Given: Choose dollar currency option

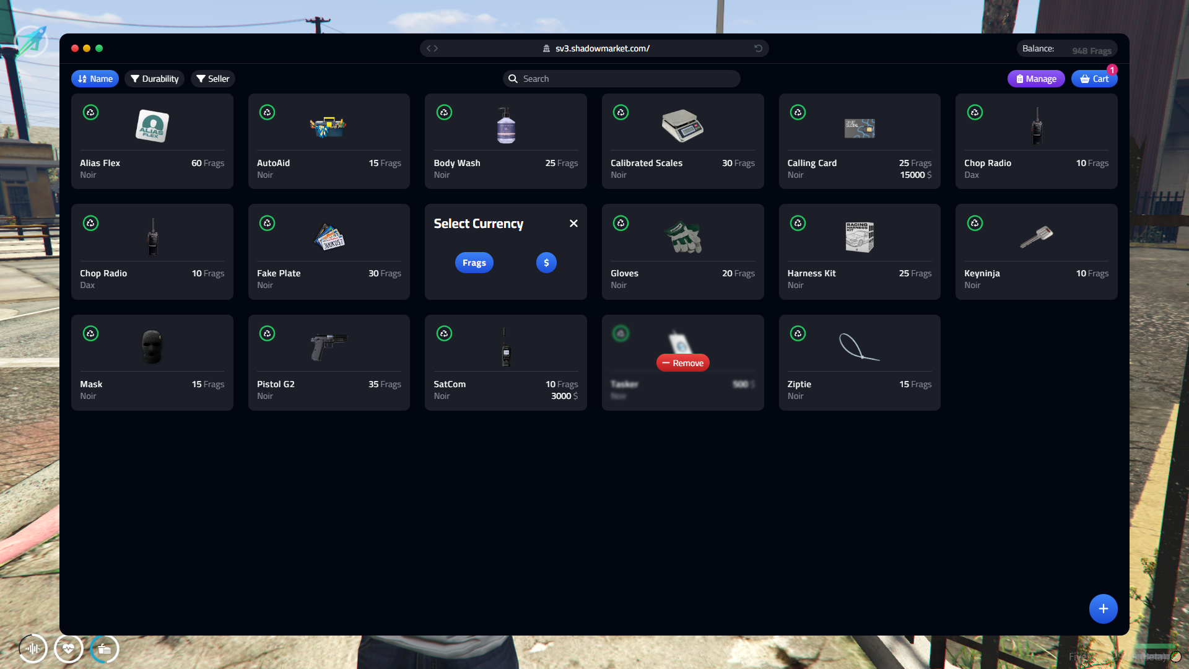Looking at the screenshot, I should pyautogui.click(x=546, y=263).
